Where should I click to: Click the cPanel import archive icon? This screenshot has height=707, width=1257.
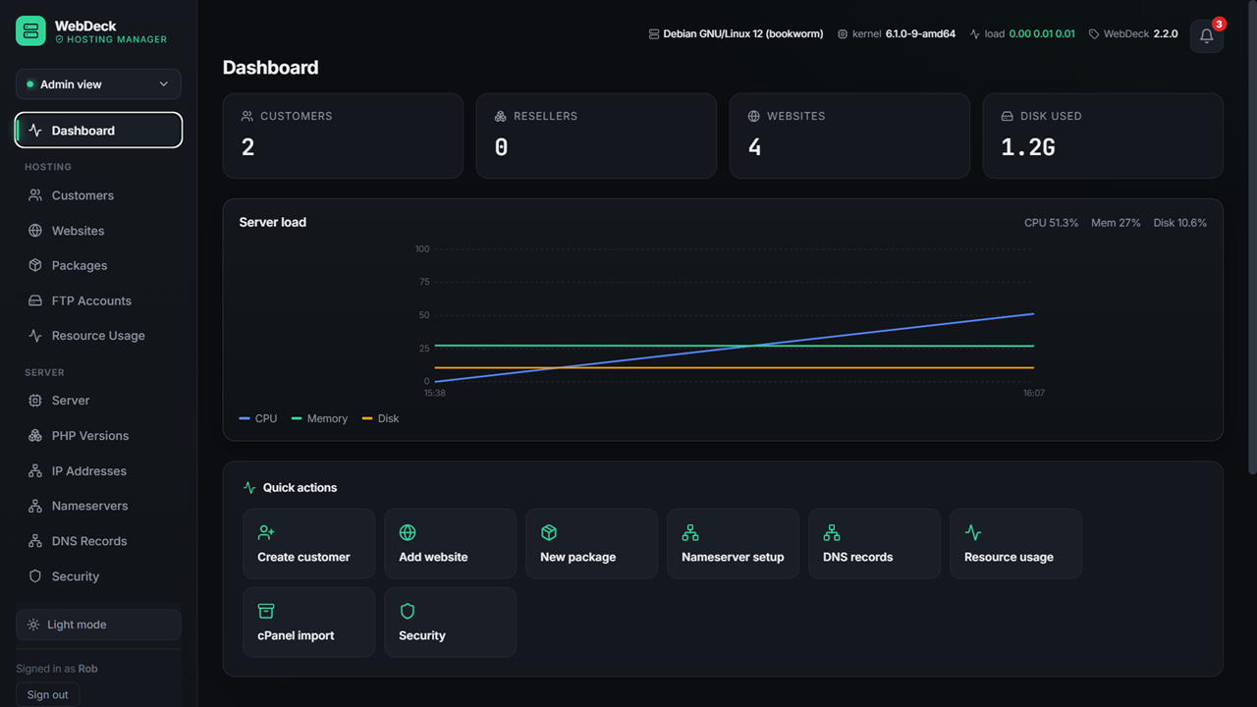266,611
